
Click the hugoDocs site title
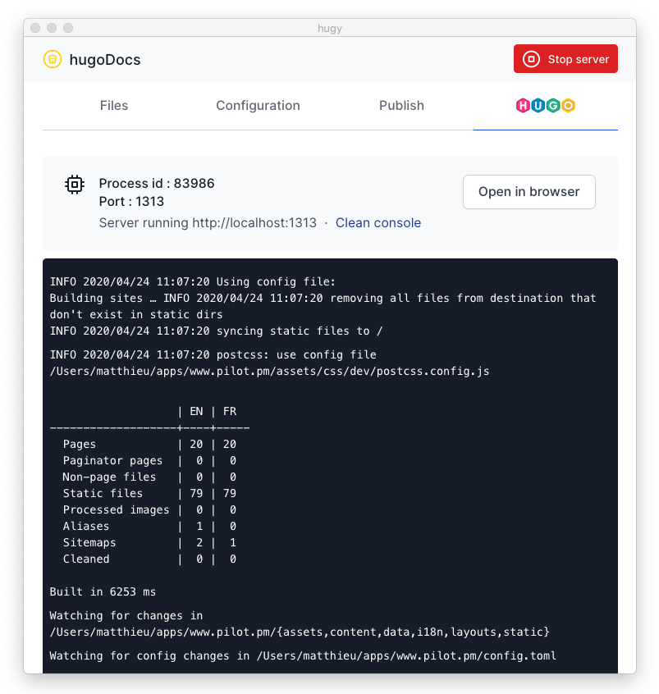tap(105, 59)
